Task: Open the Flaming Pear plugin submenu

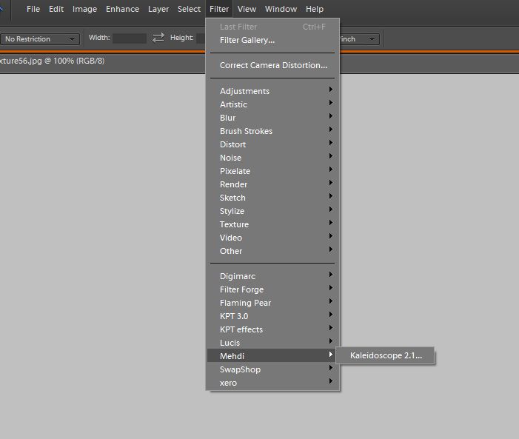Action: 245,303
